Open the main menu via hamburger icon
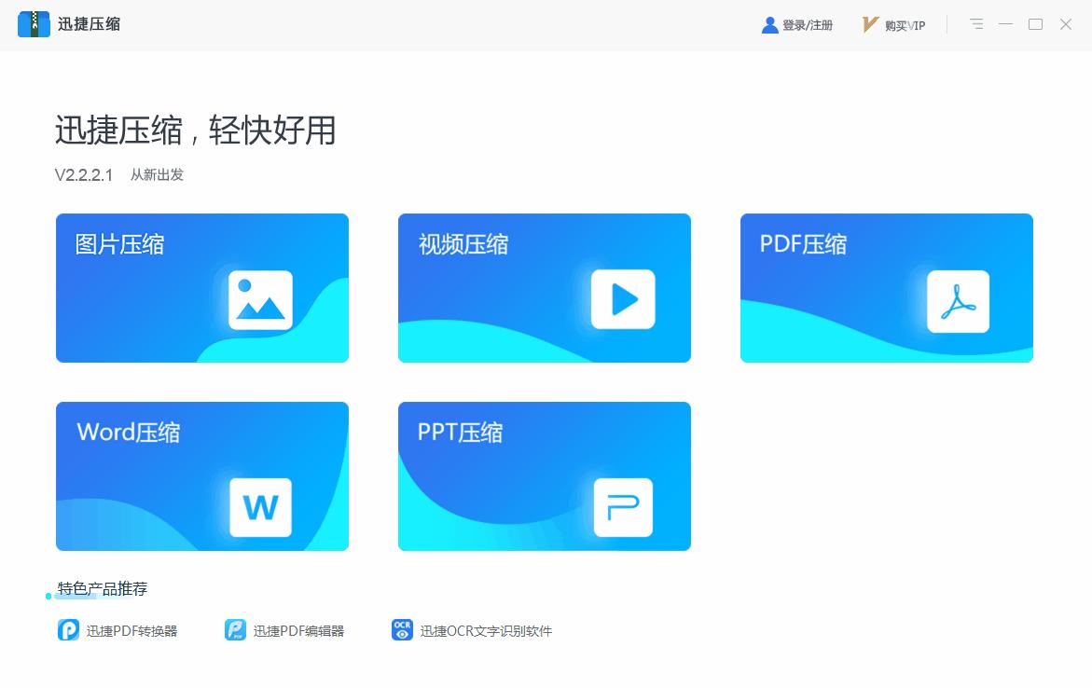The width and height of the screenshot is (1092, 688). (976, 24)
